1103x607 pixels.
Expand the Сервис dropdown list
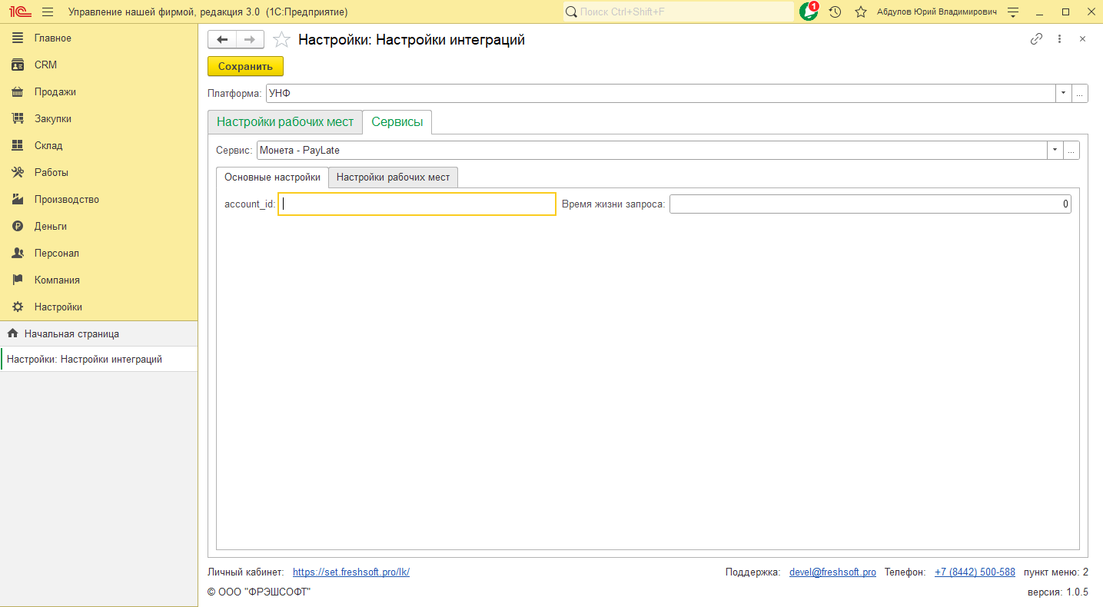(1055, 150)
